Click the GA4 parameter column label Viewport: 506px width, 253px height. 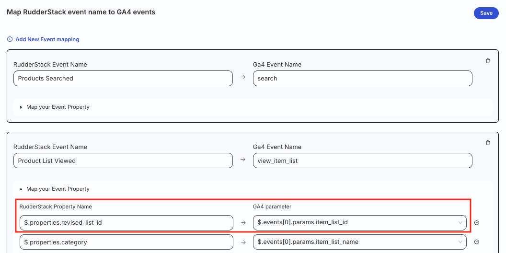[x=272, y=207]
